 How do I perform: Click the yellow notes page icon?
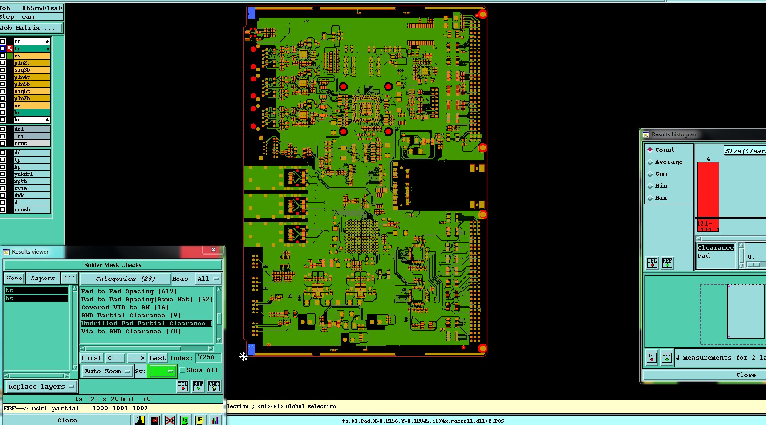click(x=200, y=420)
